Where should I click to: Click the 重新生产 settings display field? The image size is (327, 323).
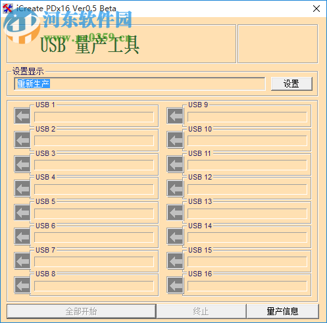coord(139,84)
